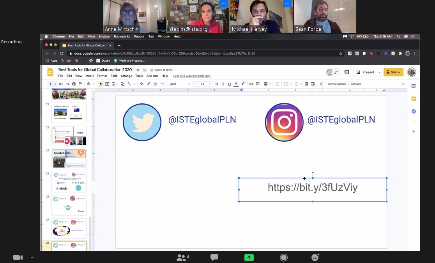Expand the numbered list dropdown arrow
The height and width of the screenshot is (263, 435).
click(291, 84)
